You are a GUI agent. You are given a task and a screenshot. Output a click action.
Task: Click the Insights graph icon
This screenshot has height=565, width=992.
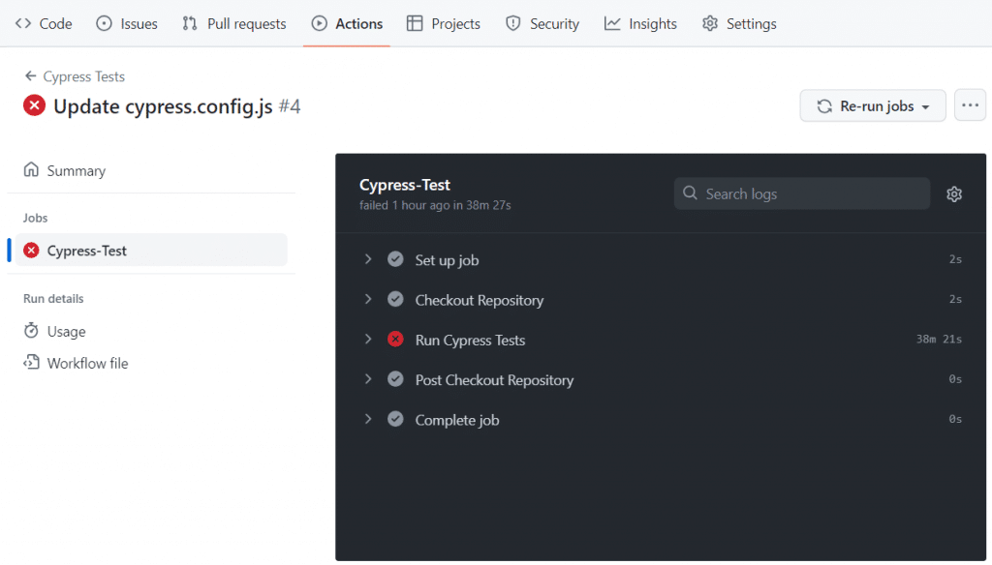point(611,23)
